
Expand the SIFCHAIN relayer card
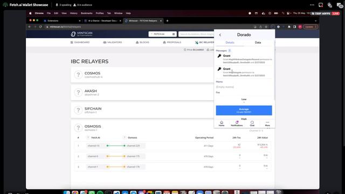coord(142,110)
